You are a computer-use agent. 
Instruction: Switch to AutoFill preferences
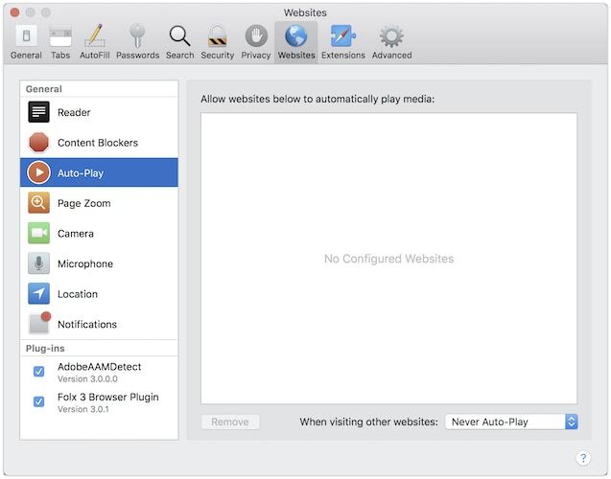coord(94,41)
